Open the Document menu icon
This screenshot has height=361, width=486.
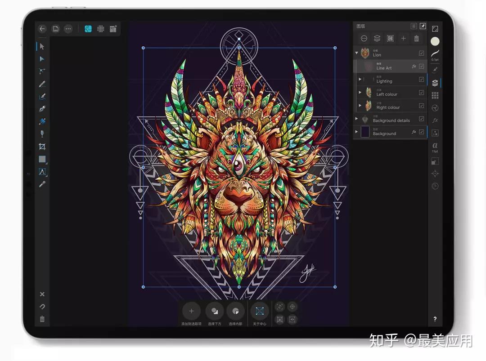(56, 29)
